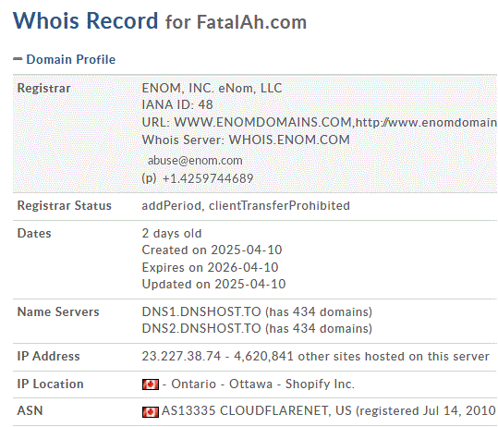Click the registrar phone number +1.4259744689

tap(208, 178)
